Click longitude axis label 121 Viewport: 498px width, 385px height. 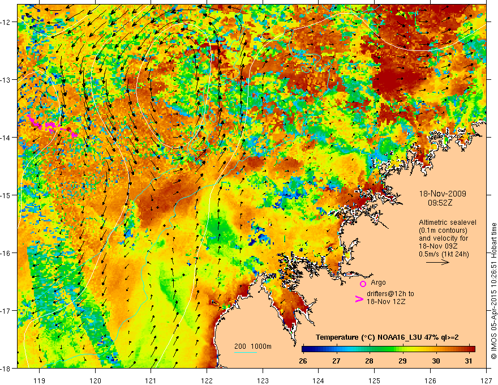151,380
